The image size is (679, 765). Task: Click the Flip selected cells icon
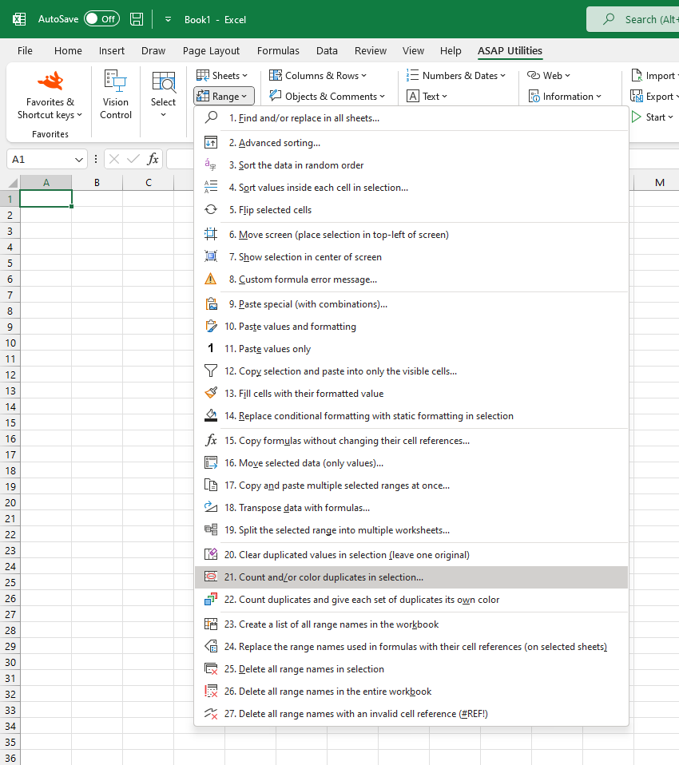(211, 210)
